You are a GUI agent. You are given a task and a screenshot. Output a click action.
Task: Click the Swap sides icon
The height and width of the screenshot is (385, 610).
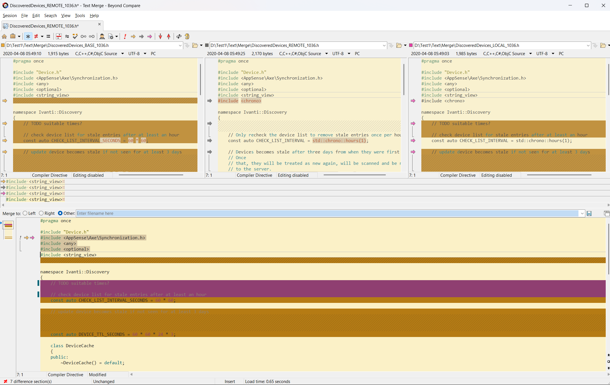point(179,36)
